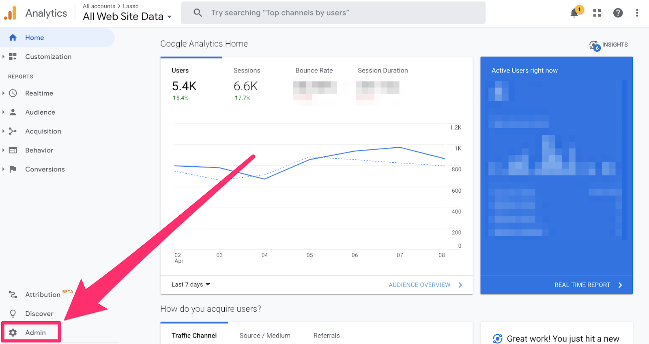
Task: Click the Attribution path icon
Action: tap(13, 295)
